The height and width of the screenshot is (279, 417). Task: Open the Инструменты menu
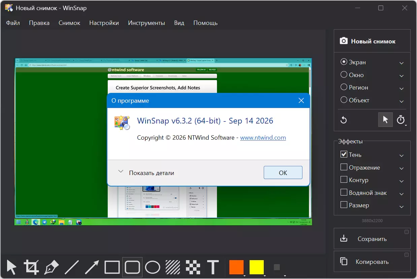point(147,23)
